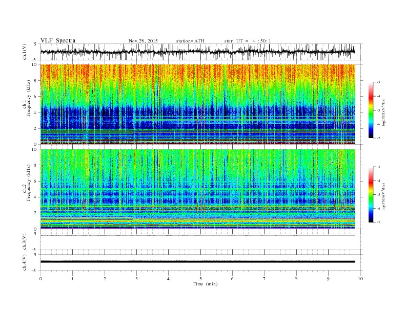Click the "2" tick on the time axis
406x313 pixels.
click(x=105, y=279)
